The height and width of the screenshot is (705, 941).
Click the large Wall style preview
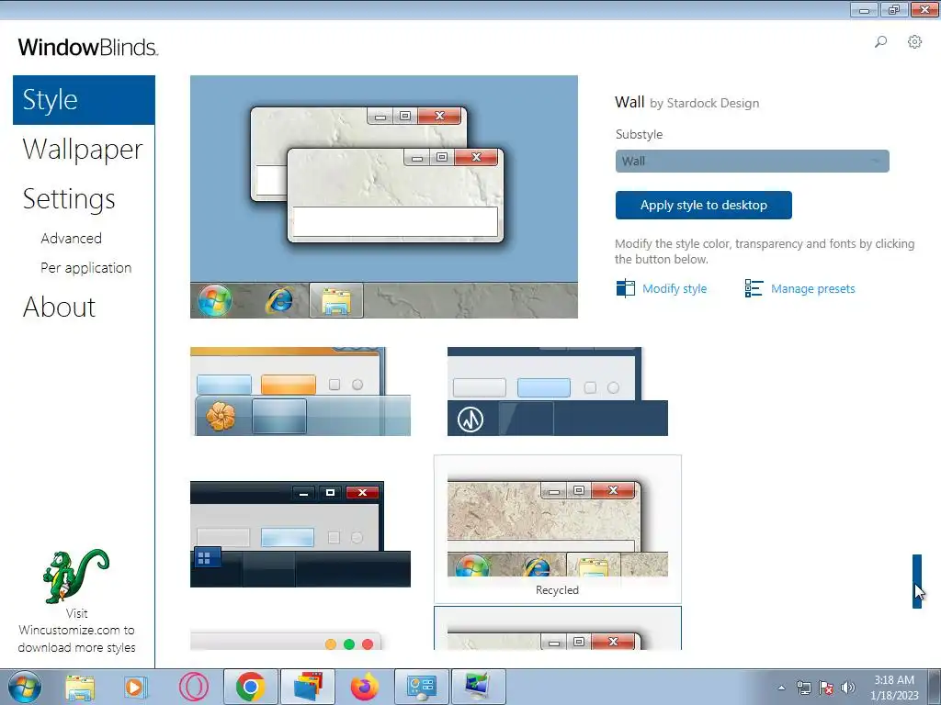click(x=384, y=196)
